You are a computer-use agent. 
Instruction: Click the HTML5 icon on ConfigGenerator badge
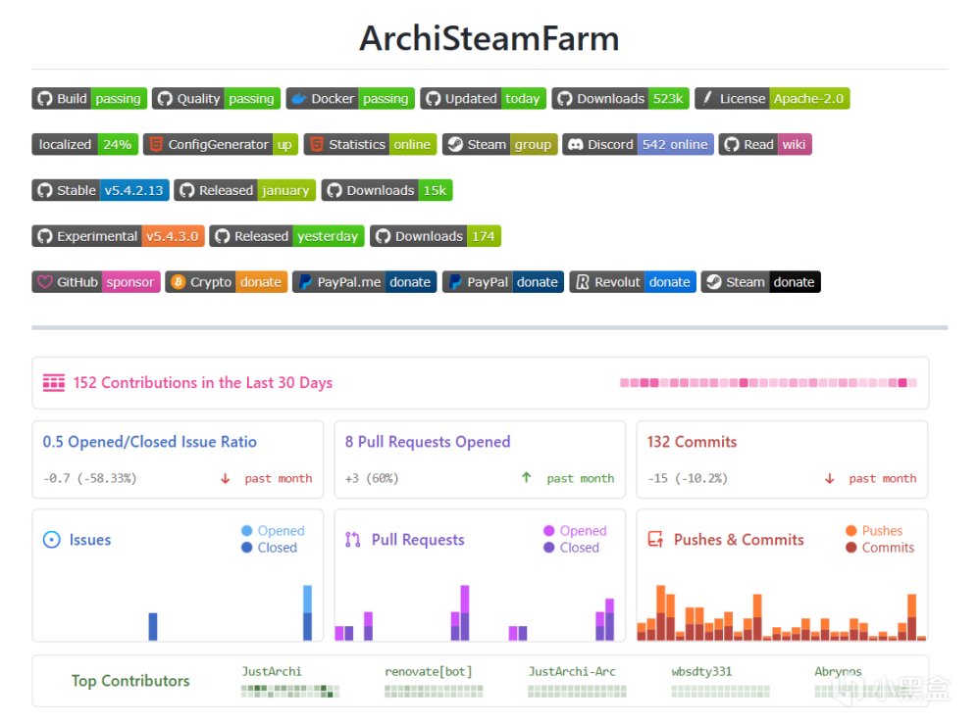coord(156,145)
